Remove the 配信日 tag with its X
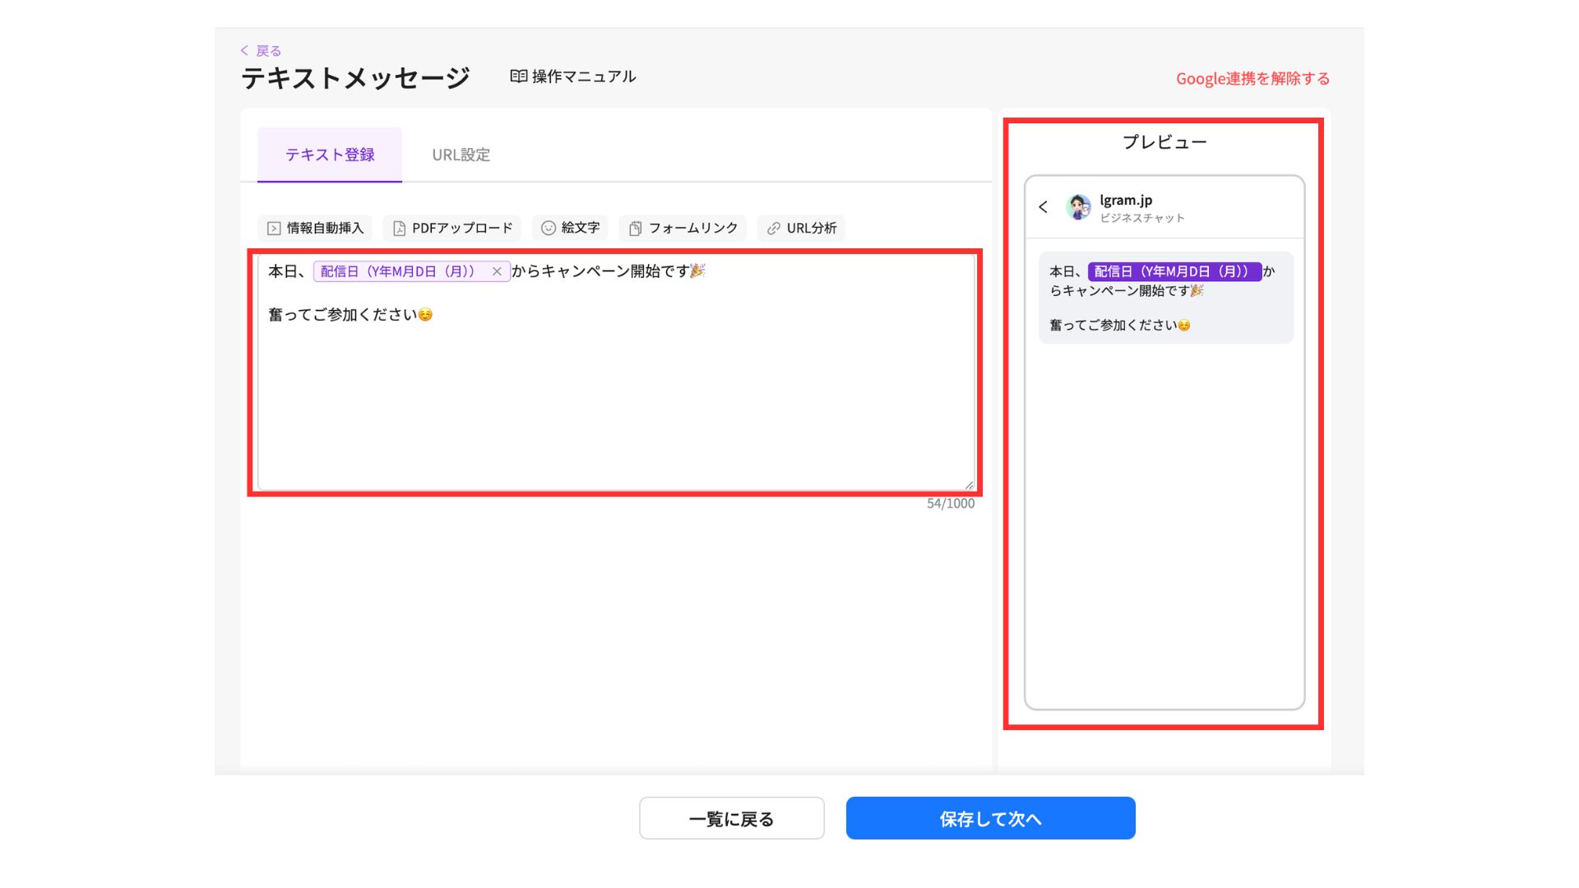The image size is (1579, 888). [497, 271]
